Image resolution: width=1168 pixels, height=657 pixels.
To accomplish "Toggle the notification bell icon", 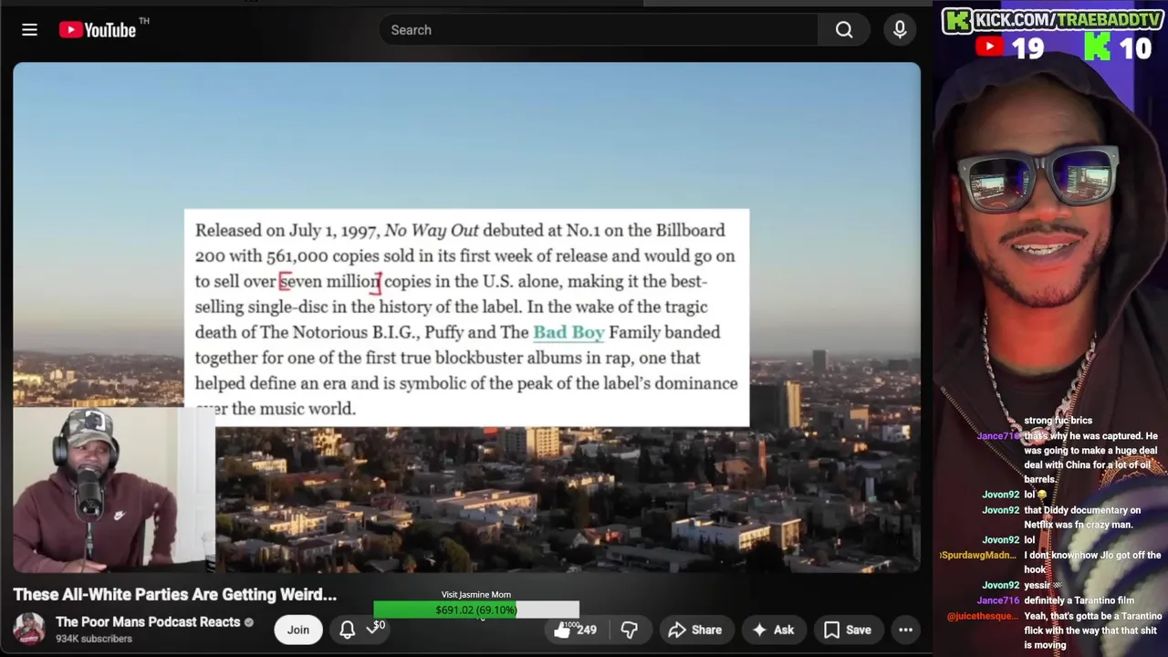I will pyautogui.click(x=348, y=630).
